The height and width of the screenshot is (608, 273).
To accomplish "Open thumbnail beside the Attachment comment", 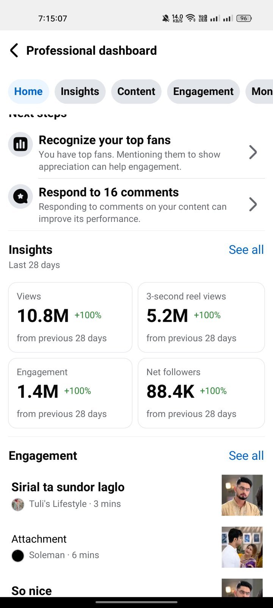I will coord(242,547).
